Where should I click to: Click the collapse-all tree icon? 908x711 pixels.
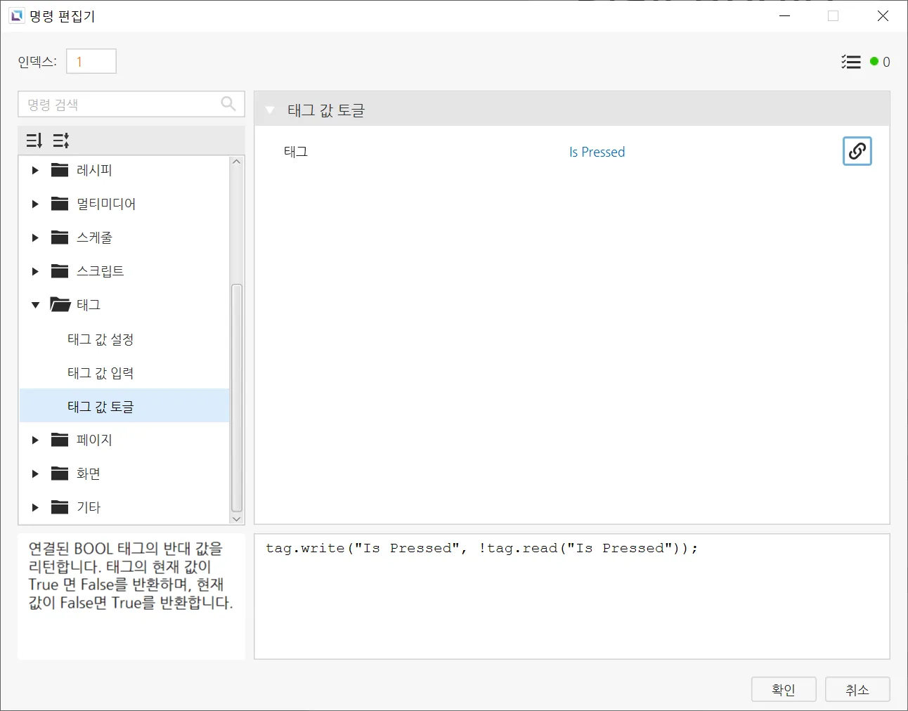point(61,141)
